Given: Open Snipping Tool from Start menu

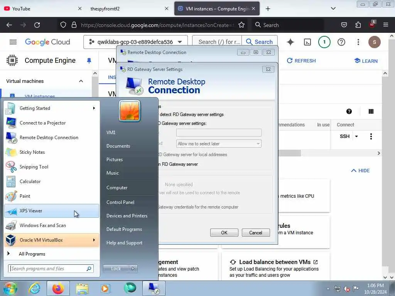Looking at the screenshot, I should pyautogui.click(x=52, y=167).
